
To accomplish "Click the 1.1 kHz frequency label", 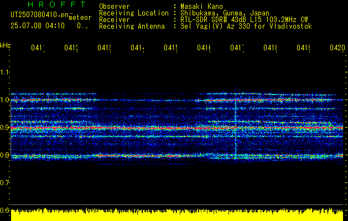I will coord(4,72).
